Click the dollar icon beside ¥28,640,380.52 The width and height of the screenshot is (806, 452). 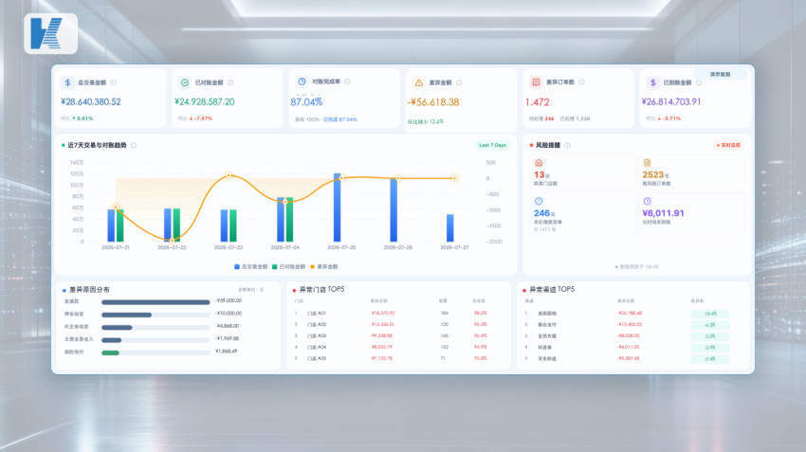68,82
